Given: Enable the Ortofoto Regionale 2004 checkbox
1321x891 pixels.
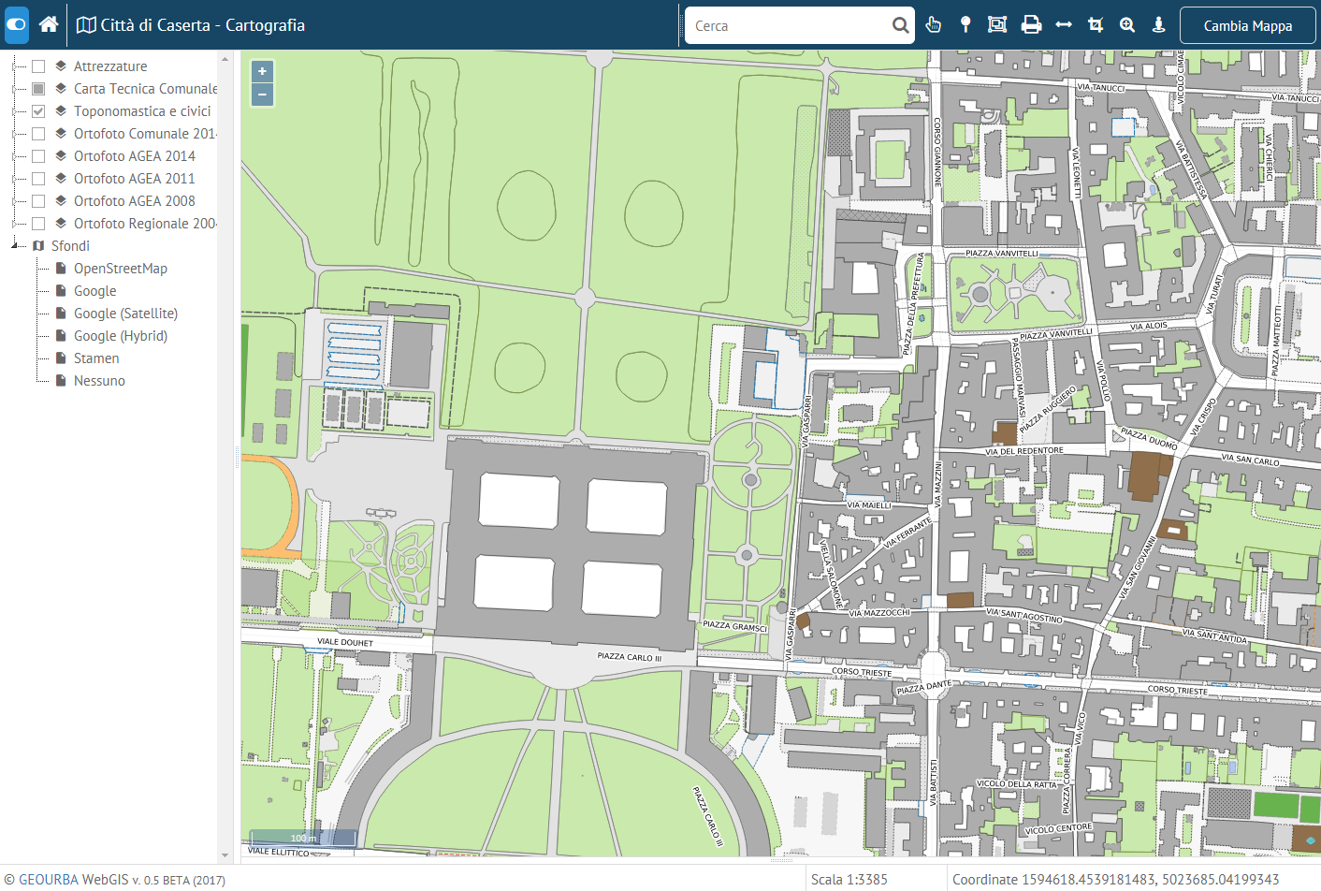Looking at the screenshot, I should (x=38, y=224).
